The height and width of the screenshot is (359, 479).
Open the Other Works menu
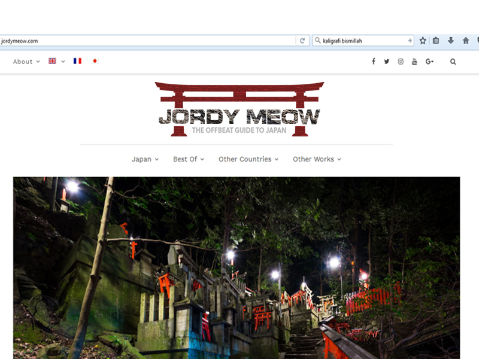(317, 159)
